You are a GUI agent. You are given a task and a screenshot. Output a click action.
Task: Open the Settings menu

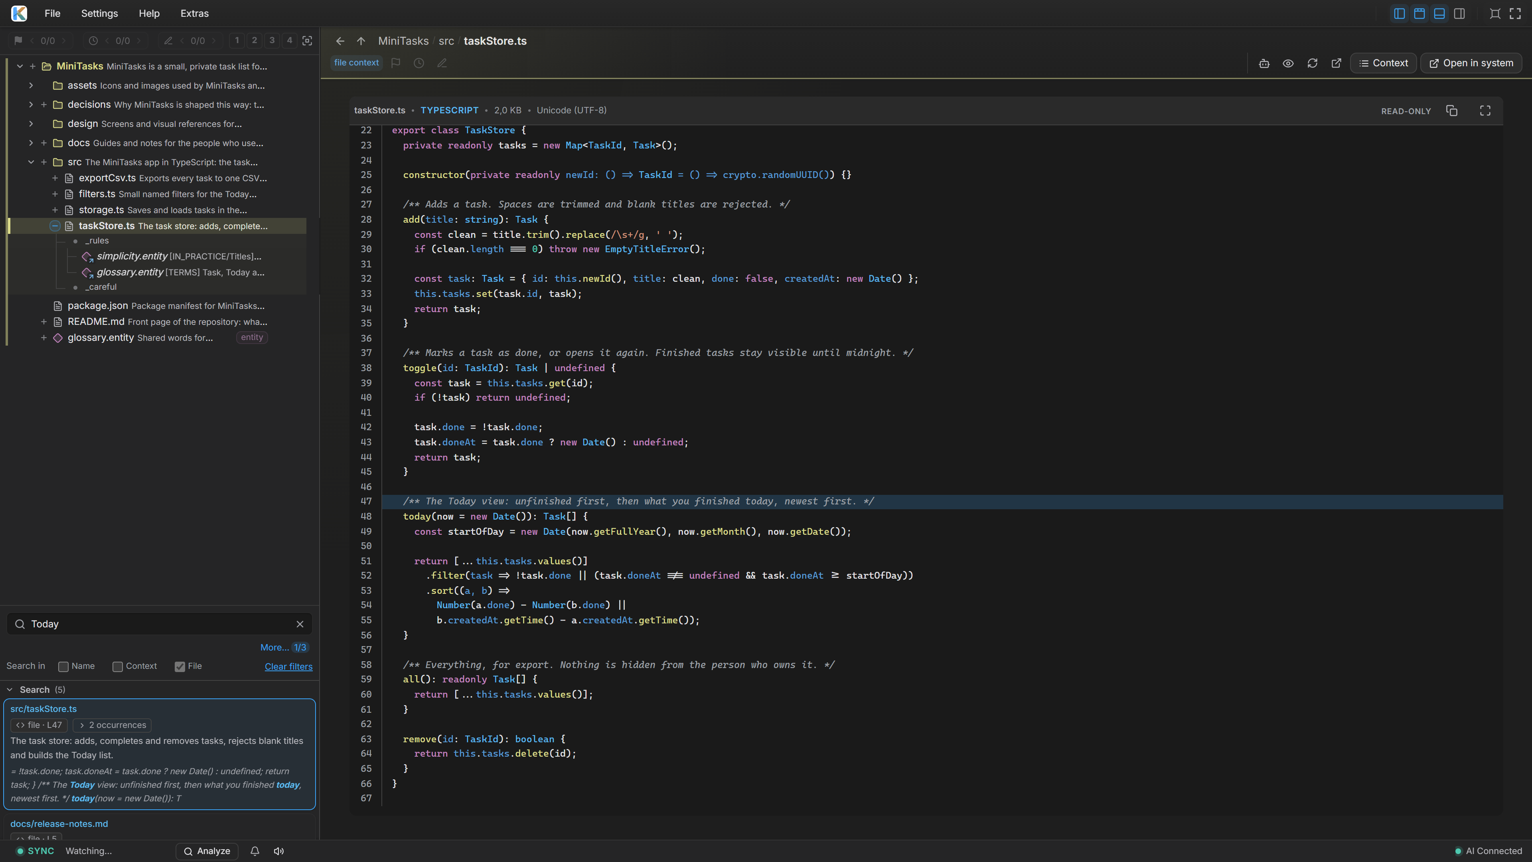(99, 13)
